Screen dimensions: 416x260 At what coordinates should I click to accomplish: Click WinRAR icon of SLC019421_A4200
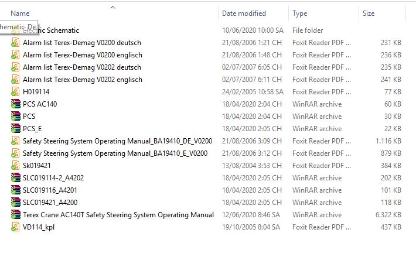tap(15, 203)
